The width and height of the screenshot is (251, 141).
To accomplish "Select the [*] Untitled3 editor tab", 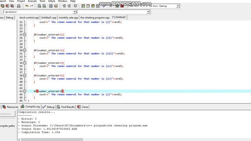I will pos(119,17).
